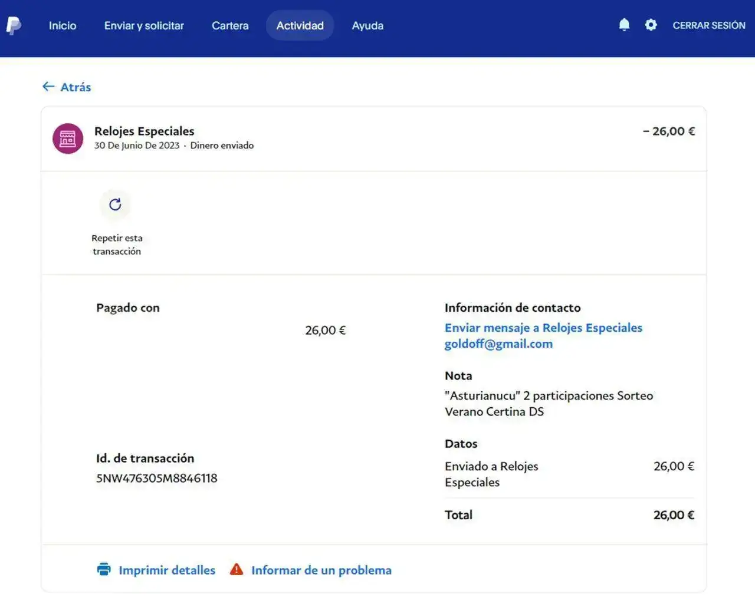Click the Atrás link
The width and height of the screenshot is (755, 607).
75,87
